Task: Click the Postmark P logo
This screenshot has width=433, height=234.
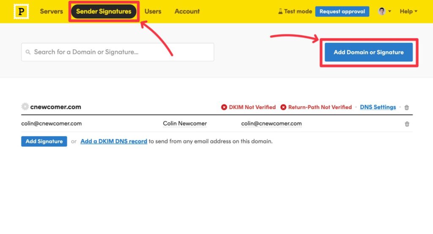Action: tap(21, 11)
